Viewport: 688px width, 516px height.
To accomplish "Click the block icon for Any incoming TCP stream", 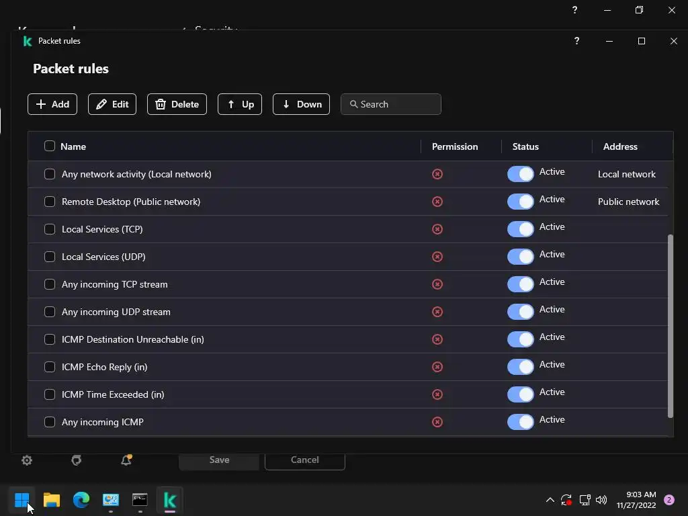I will tap(437, 284).
